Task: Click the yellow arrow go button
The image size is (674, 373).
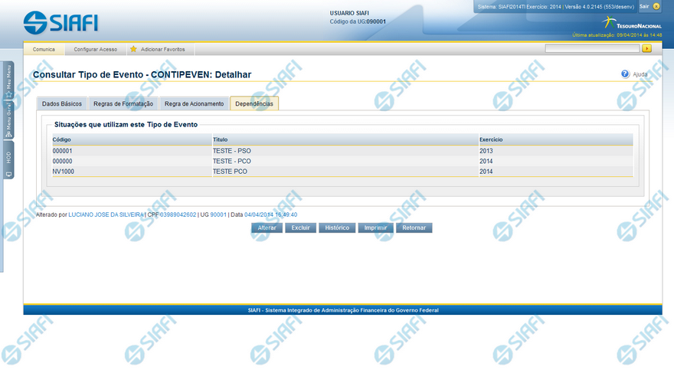Action: [x=647, y=48]
